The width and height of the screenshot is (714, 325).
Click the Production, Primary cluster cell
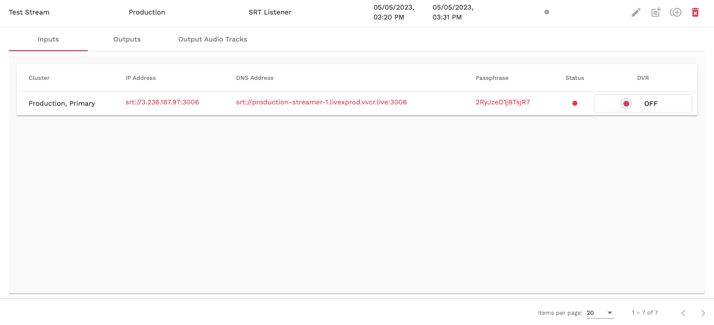click(x=62, y=103)
